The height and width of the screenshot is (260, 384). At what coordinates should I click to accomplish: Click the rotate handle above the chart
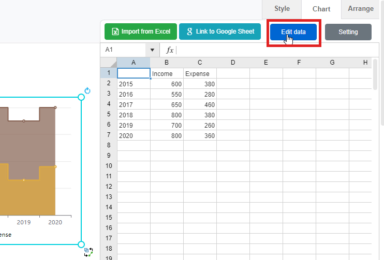pyautogui.click(x=87, y=91)
